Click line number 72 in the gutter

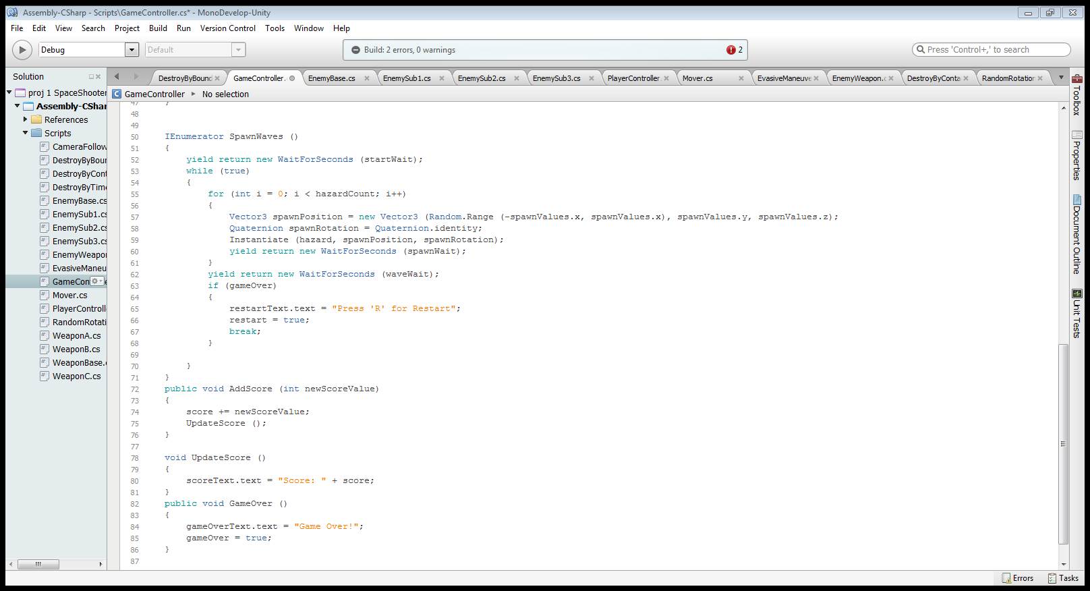(x=135, y=389)
